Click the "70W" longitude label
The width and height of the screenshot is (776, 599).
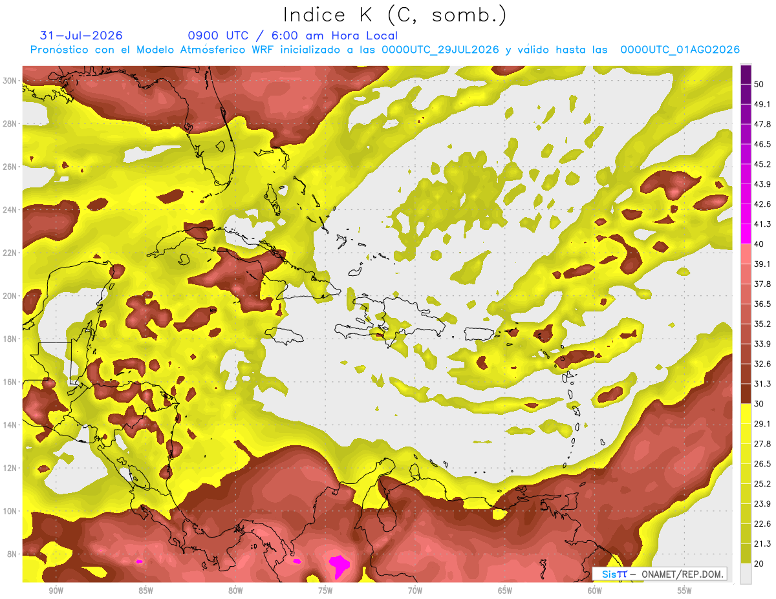[x=415, y=591]
